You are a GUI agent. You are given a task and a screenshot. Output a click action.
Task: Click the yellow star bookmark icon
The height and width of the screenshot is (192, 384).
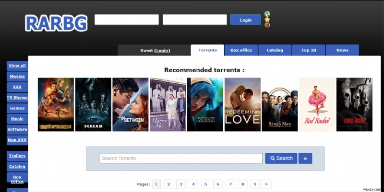267,19
